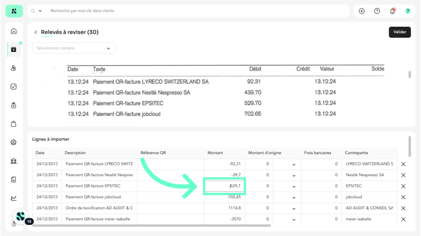Click Description Paiement QR-facture meier isabelle
The height and width of the screenshot is (236, 421).
pyautogui.click(x=99, y=219)
